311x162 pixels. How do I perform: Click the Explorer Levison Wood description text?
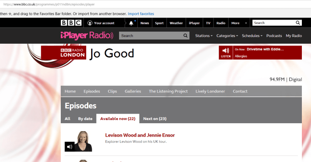[136, 142]
